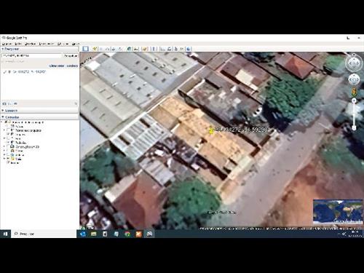
Task: Click the zoom slider on the map
Action: pyautogui.click(x=354, y=114)
